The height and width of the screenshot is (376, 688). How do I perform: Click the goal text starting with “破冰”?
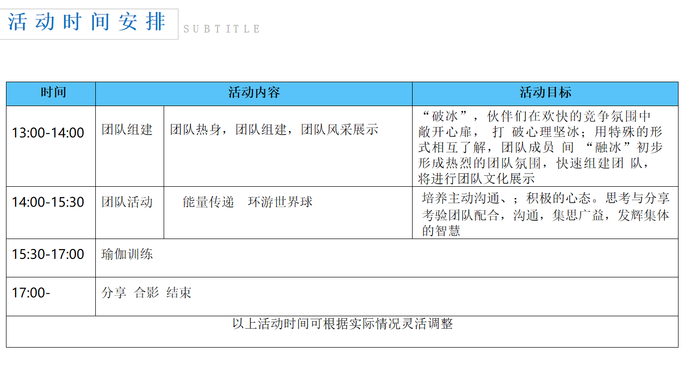pyautogui.click(x=541, y=147)
